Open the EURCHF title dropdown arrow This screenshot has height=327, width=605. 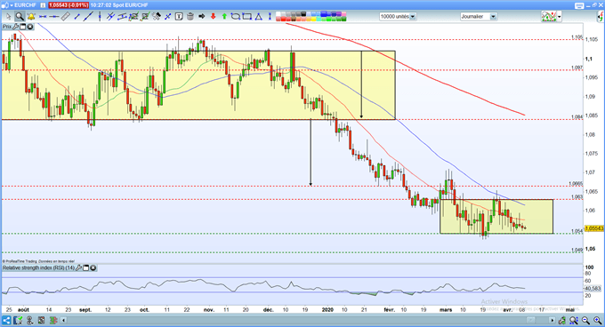point(12,5)
